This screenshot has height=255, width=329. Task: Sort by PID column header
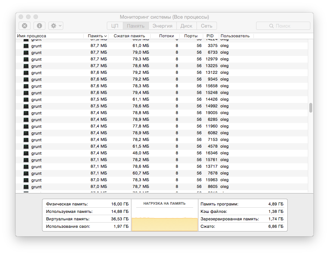pos(210,36)
